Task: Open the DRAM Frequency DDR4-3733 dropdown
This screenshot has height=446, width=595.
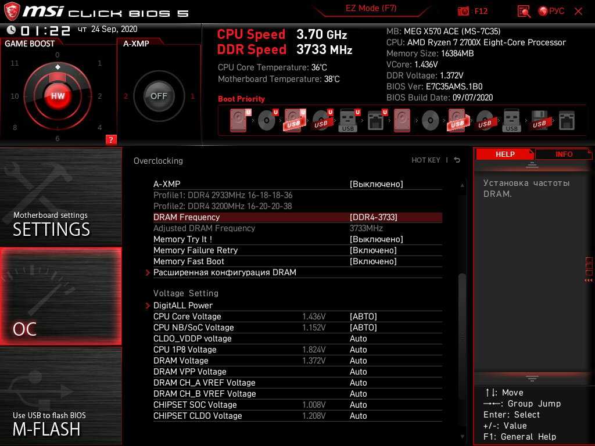Action: (373, 217)
